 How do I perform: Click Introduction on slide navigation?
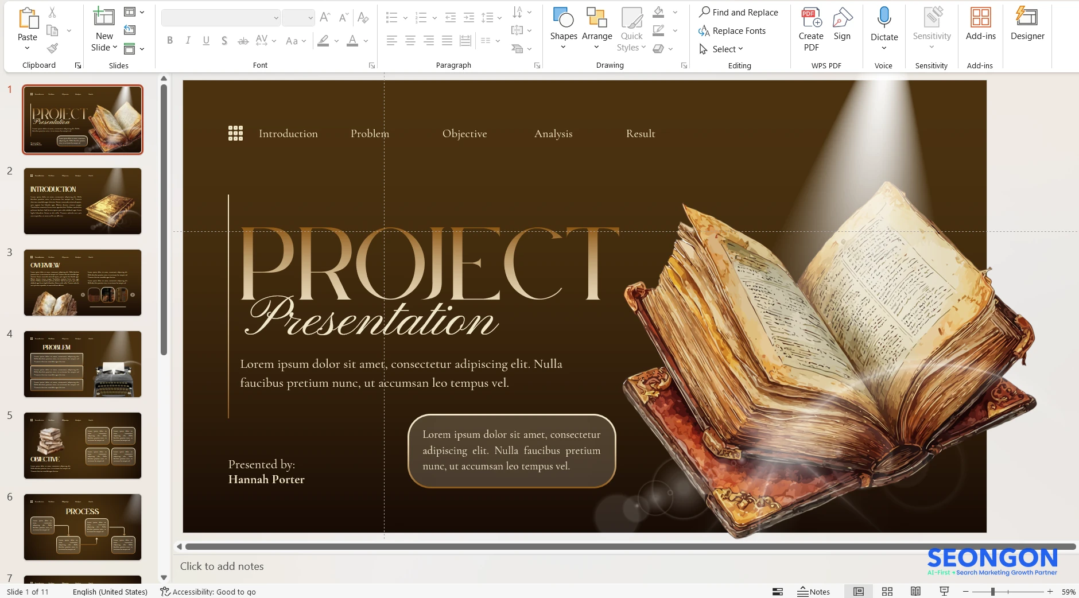click(288, 134)
